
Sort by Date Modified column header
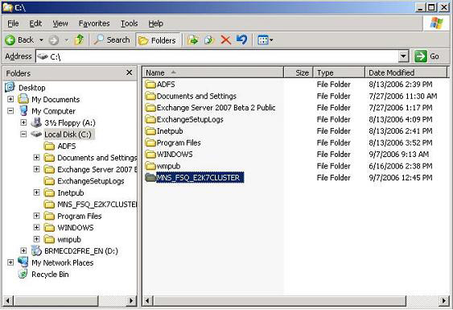(406, 72)
